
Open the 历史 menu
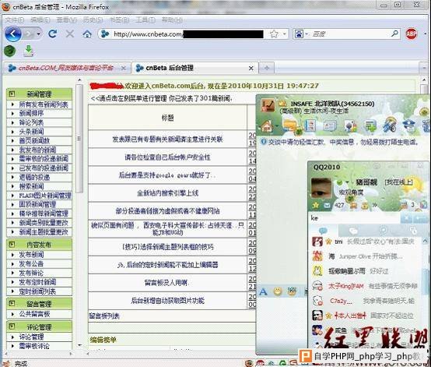[93, 19]
